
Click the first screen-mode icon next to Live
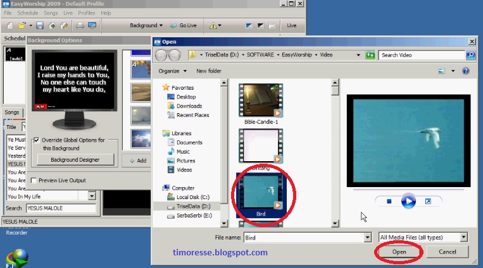coord(249,25)
